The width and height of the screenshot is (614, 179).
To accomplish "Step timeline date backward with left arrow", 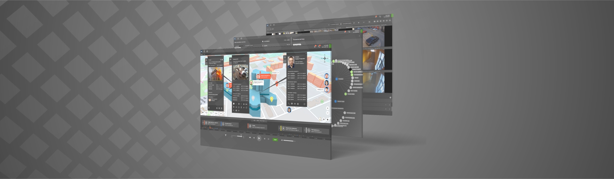I will pos(252,120).
